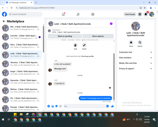Screen dimensions: 158x127
Task: Open Tammica conversation
Action: (x=21, y=64)
